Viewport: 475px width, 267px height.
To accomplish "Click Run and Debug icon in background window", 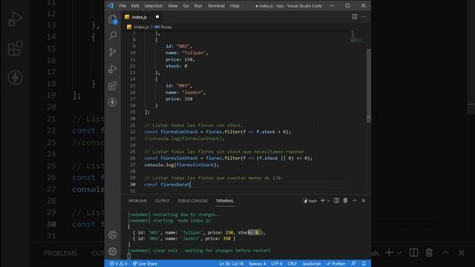I will click(x=15, y=19).
